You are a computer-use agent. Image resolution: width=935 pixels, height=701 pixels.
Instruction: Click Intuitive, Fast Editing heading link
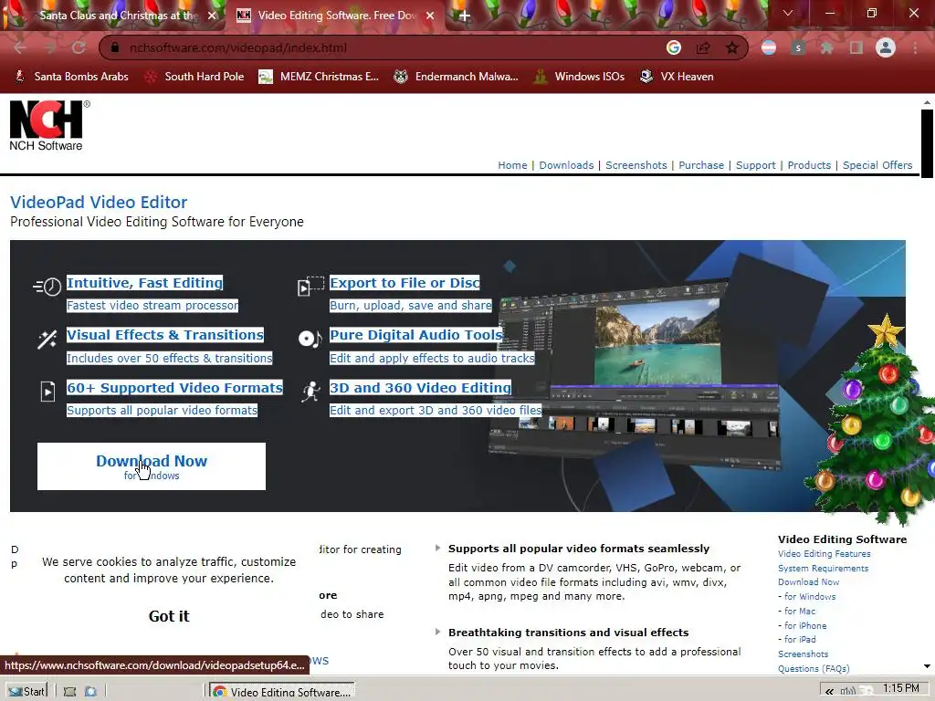[145, 283]
